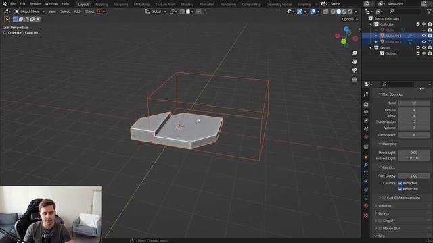This screenshot has width=433, height=243.
Task: Open the viewport Select menu
Action: coord(65,11)
